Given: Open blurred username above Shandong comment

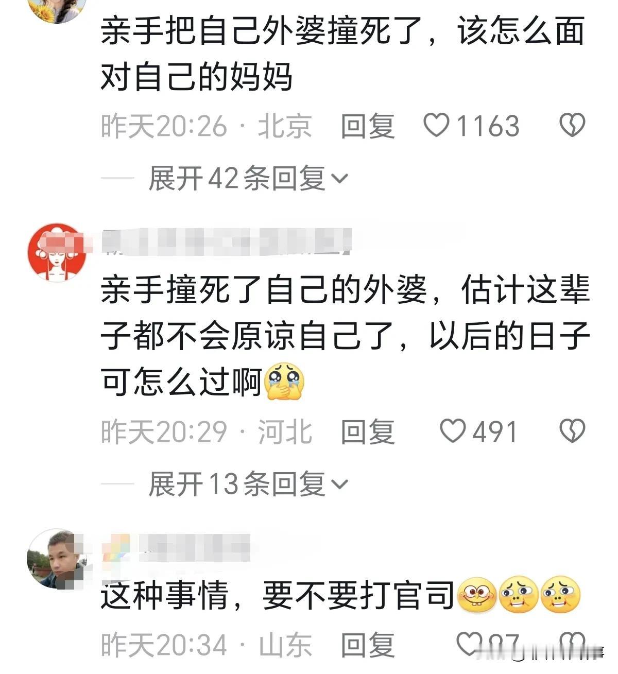Looking at the screenshot, I should click(x=176, y=548).
